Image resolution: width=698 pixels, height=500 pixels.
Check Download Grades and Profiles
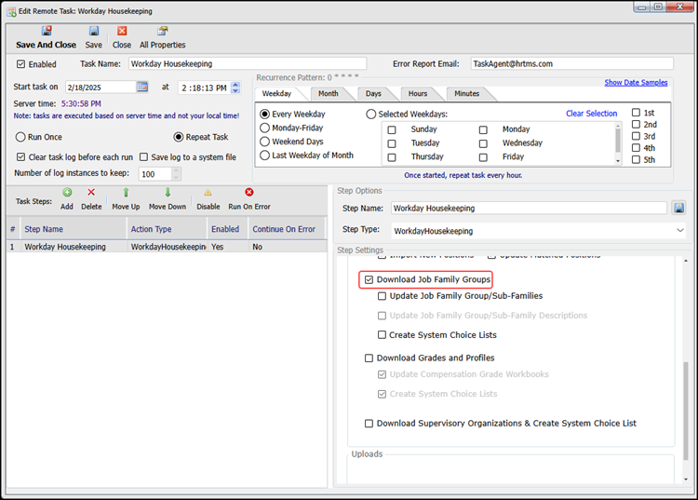coord(369,358)
